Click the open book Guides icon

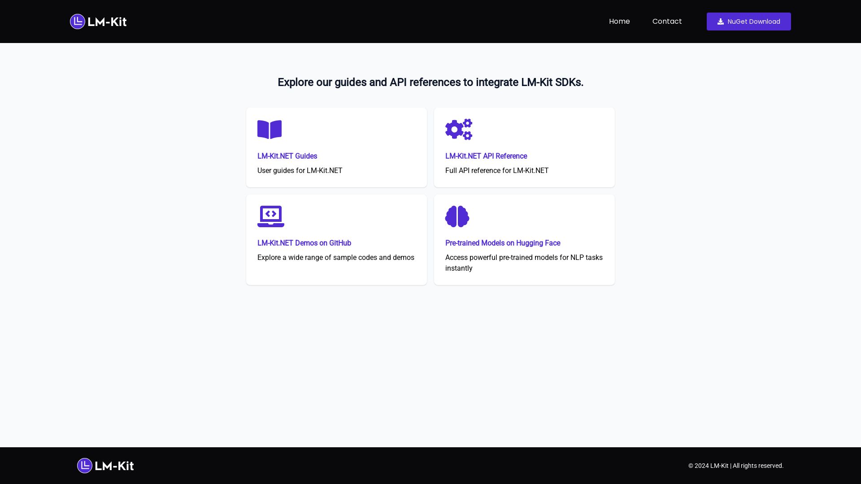point(270,130)
